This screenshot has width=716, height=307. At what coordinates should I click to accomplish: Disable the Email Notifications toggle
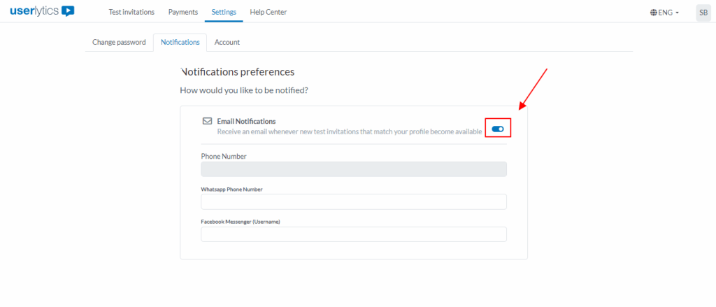(x=498, y=129)
